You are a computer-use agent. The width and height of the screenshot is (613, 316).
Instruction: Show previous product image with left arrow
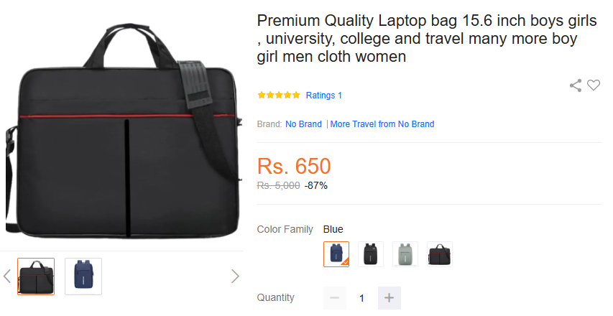click(x=7, y=276)
